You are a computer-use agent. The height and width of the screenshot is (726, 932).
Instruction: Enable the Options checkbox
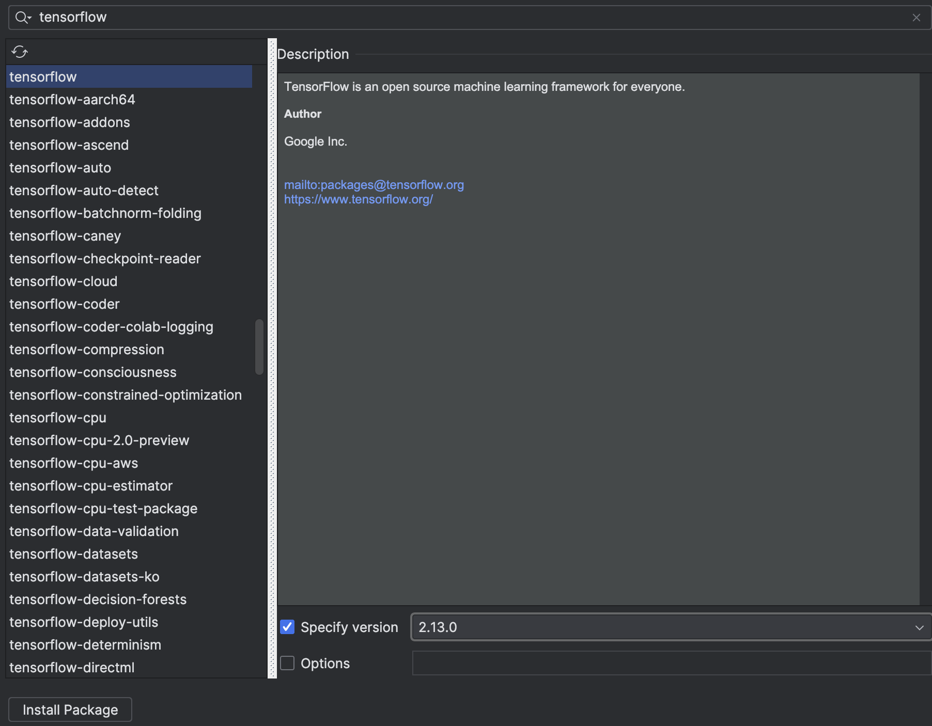(x=287, y=663)
